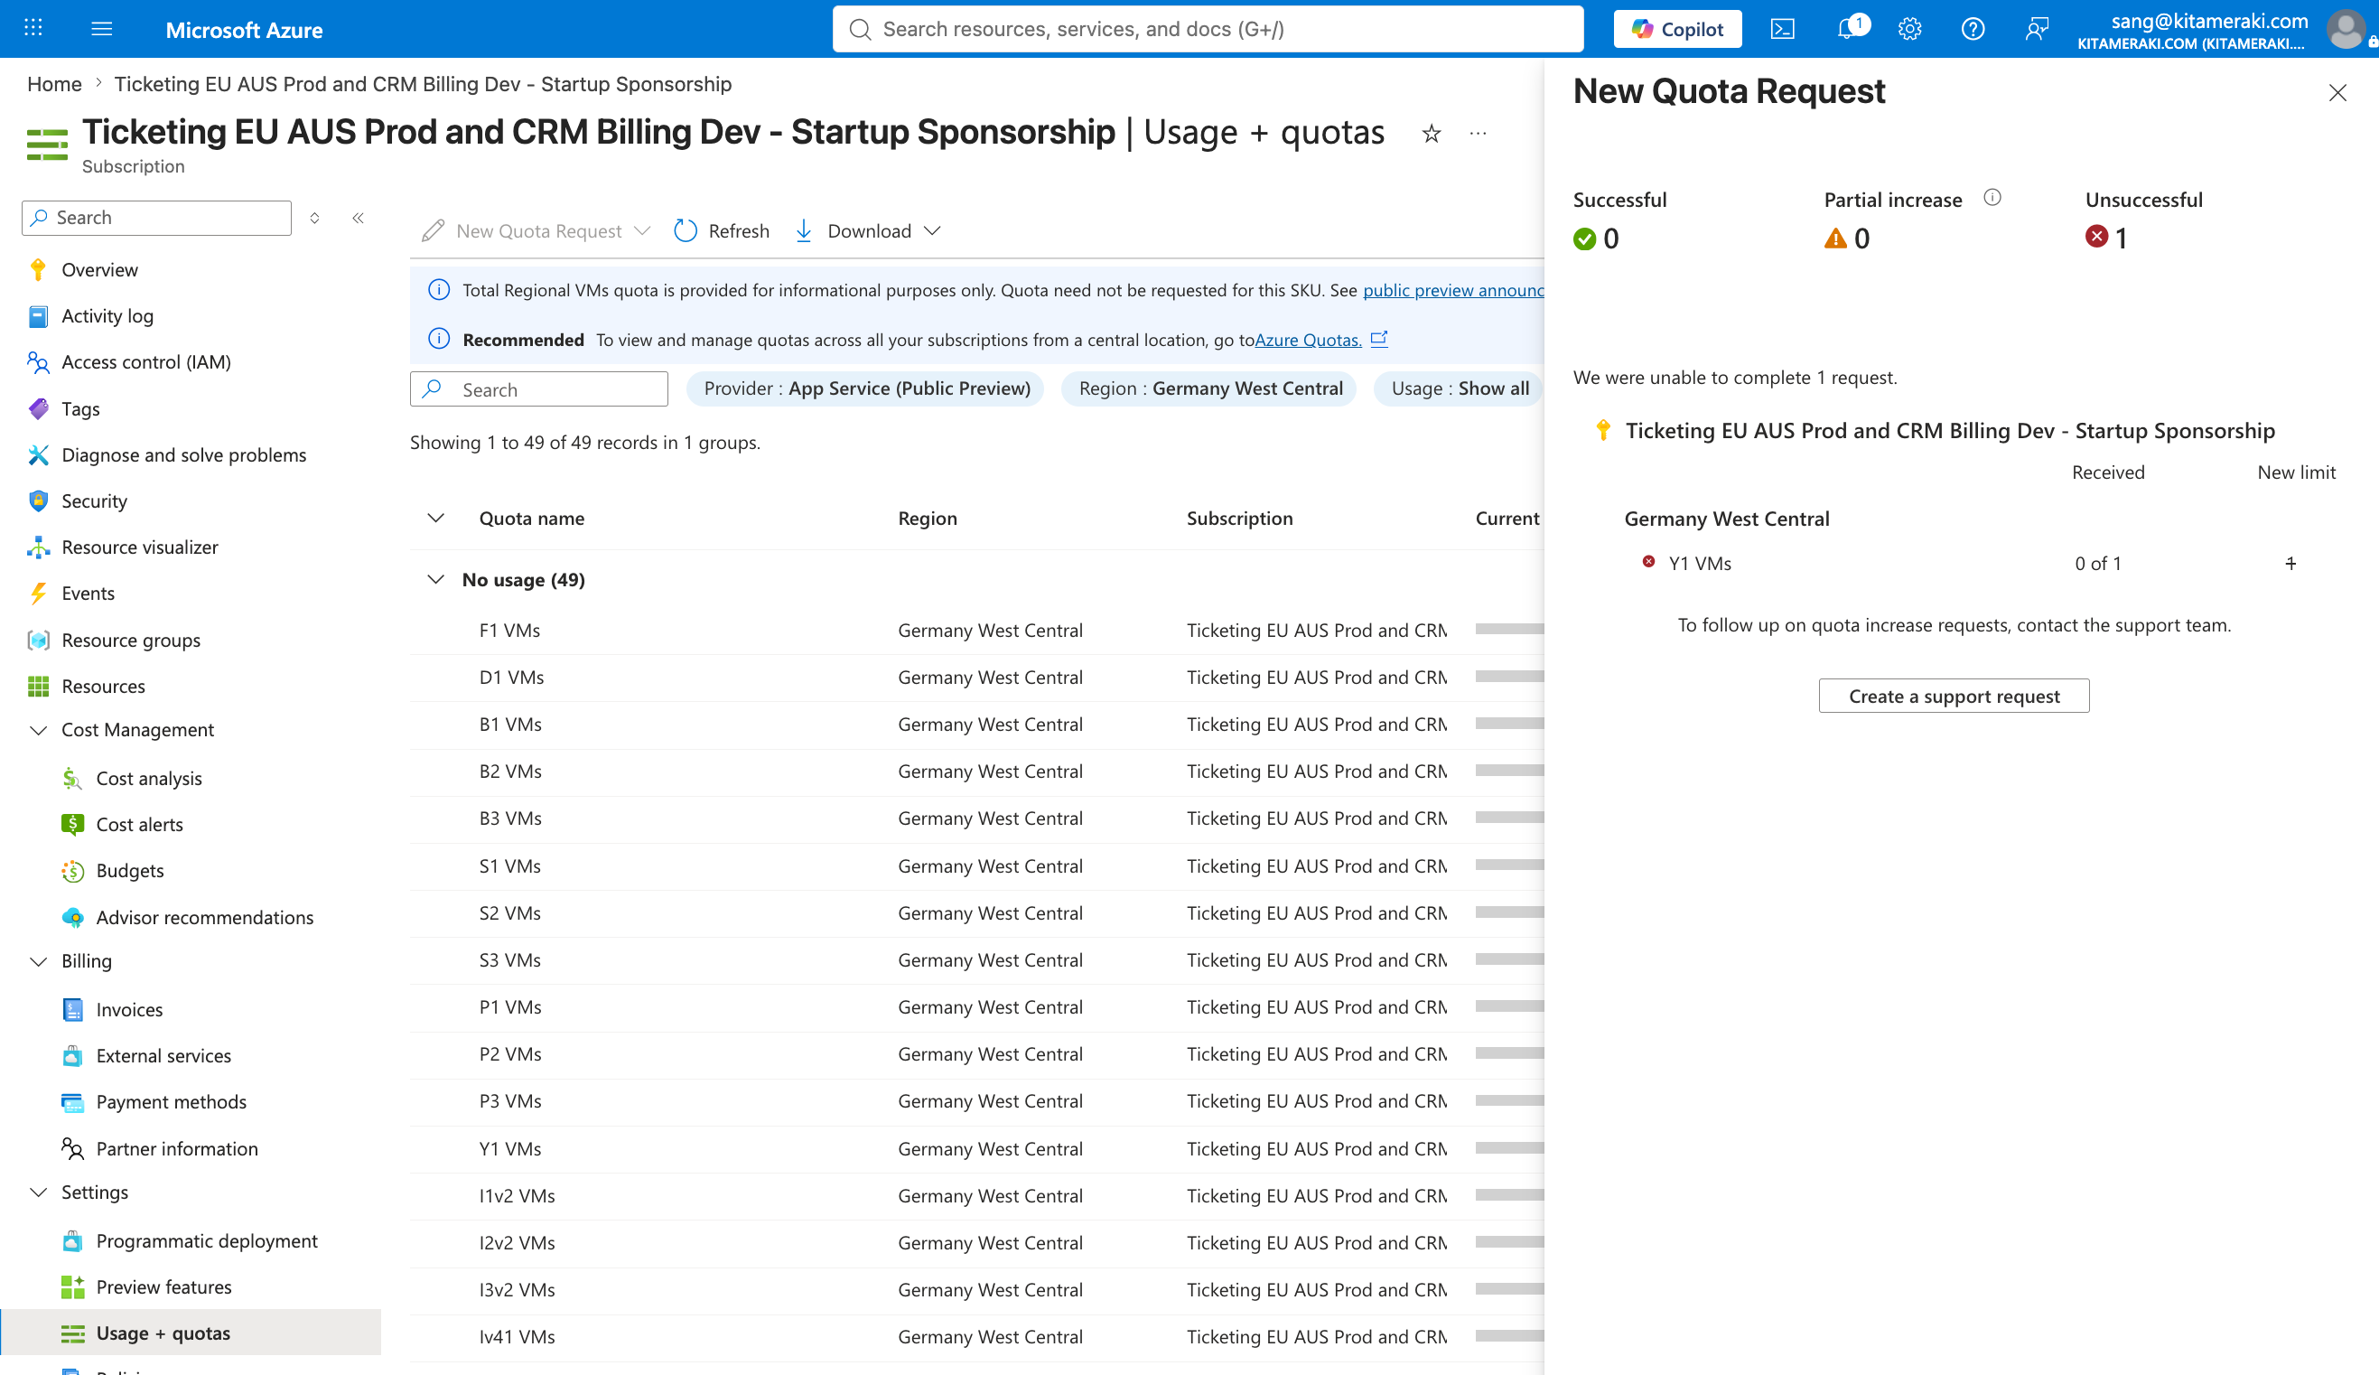The image size is (2379, 1375).
Task: Click the sidebar expand/collapse arrows icon
Action: pos(314,218)
